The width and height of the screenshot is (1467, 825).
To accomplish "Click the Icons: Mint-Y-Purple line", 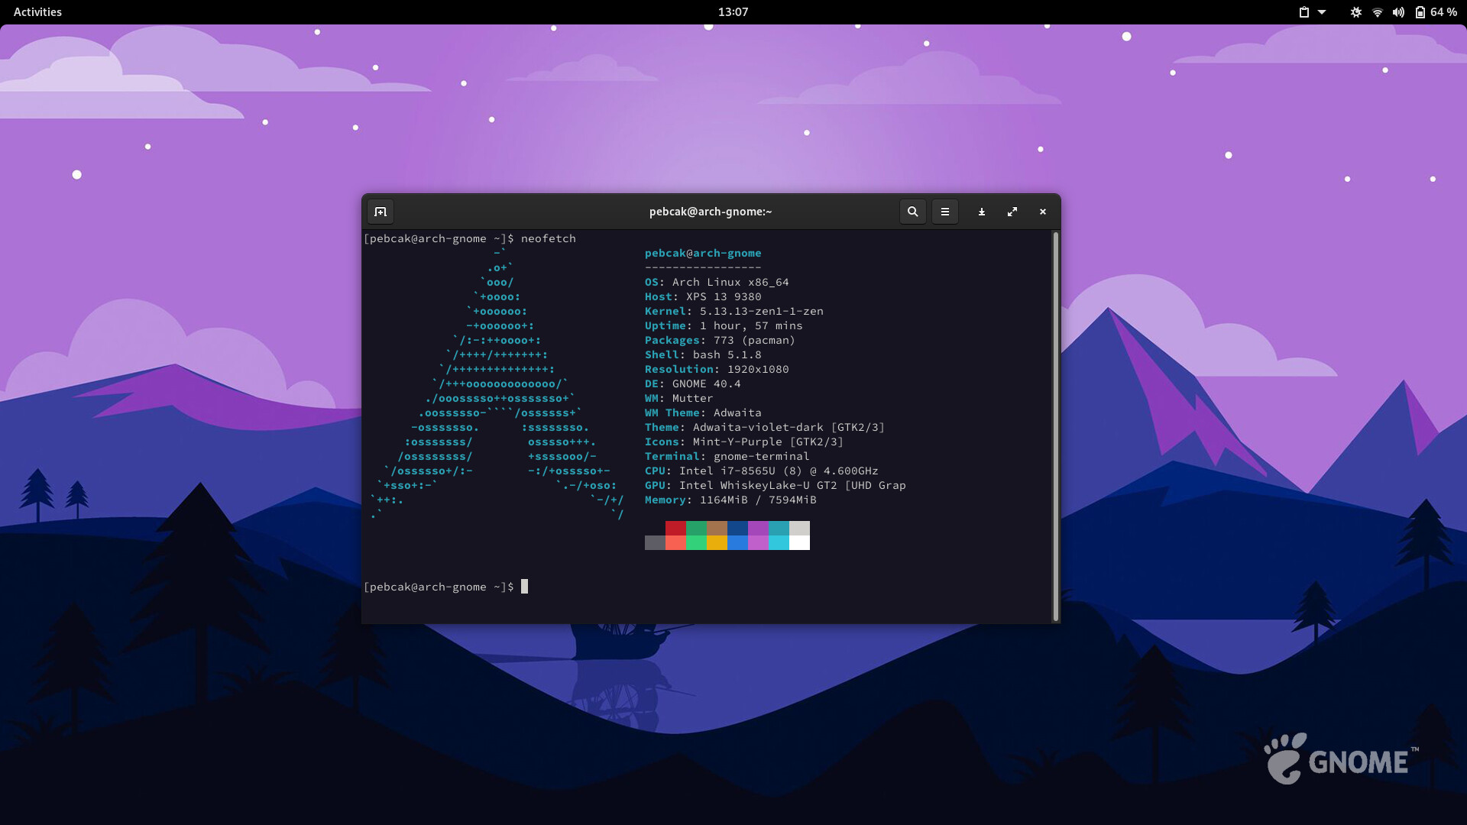I will pos(744,442).
